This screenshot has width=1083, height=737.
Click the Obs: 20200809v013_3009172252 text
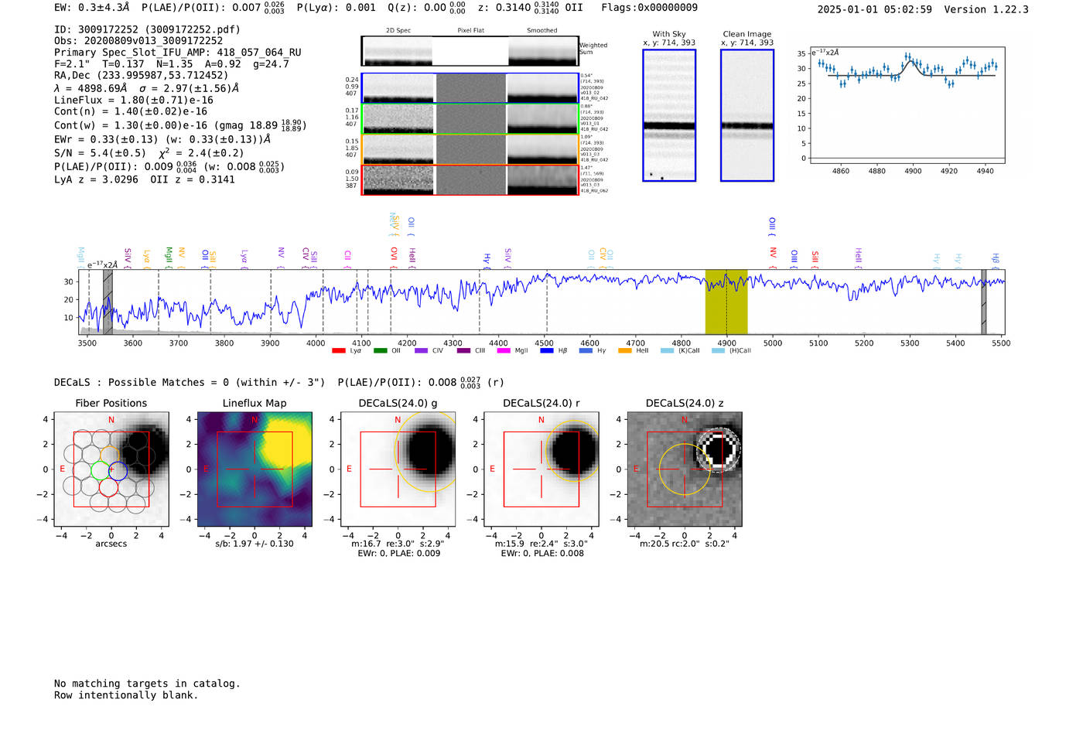[x=138, y=41]
